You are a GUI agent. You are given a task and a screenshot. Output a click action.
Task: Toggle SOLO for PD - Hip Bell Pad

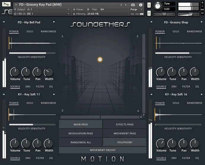[30, 31]
